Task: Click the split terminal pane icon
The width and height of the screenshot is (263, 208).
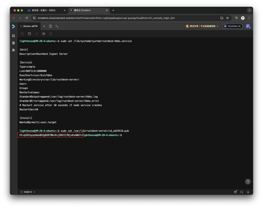Action: tap(51, 26)
